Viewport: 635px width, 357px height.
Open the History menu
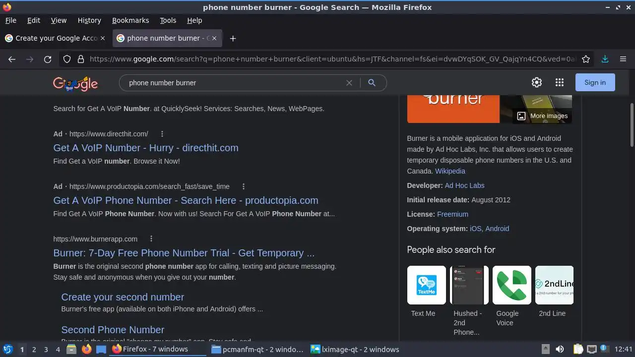tap(89, 20)
